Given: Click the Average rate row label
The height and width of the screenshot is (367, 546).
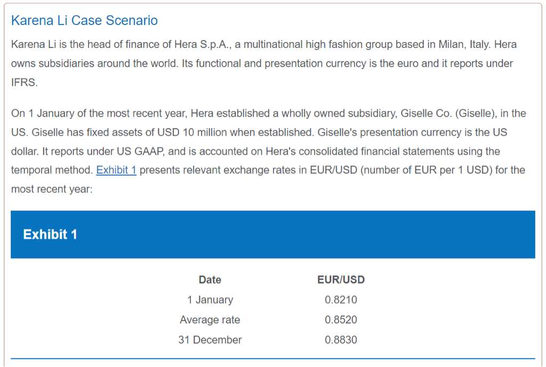Looking at the screenshot, I should coord(210,320).
